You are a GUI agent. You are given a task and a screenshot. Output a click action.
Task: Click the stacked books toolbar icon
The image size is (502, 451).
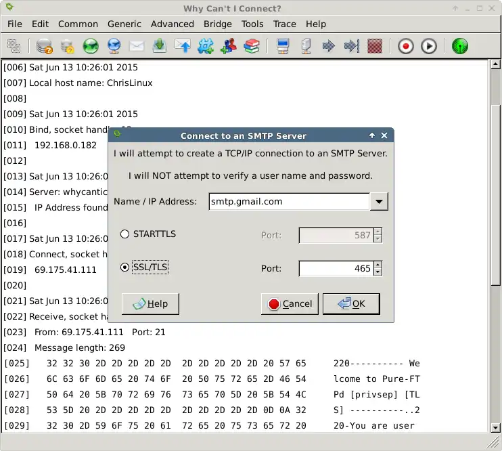point(251,46)
